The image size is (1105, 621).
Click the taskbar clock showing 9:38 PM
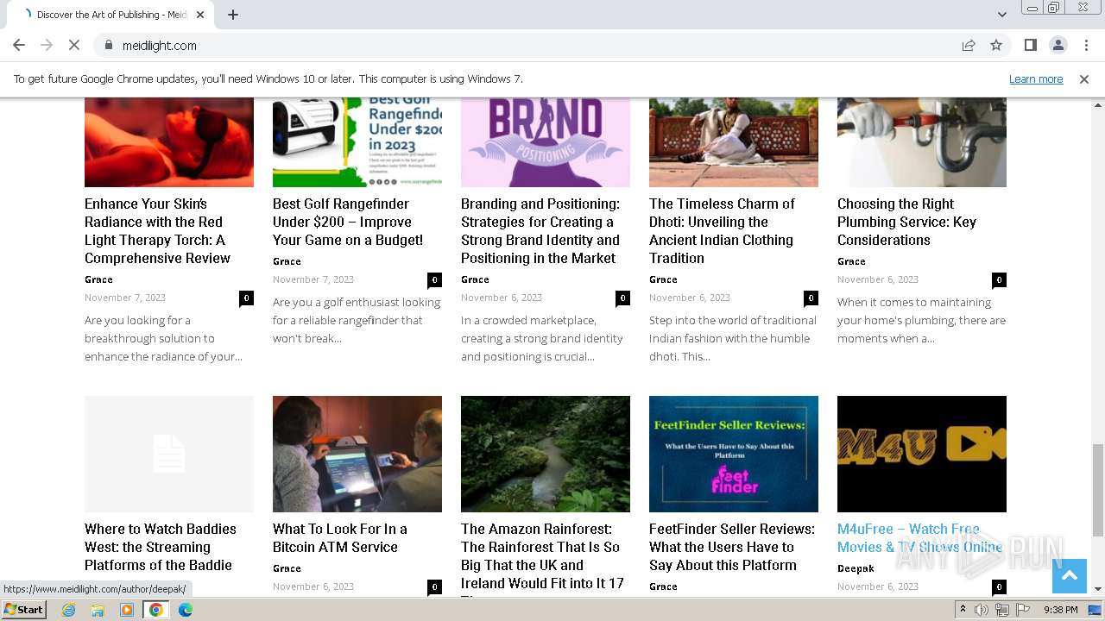[x=1060, y=610]
